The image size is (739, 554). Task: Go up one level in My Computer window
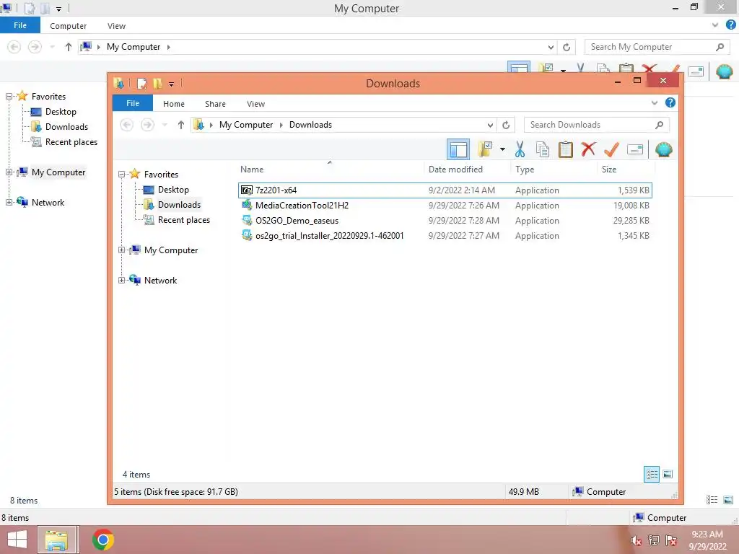click(x=69, y=47)
